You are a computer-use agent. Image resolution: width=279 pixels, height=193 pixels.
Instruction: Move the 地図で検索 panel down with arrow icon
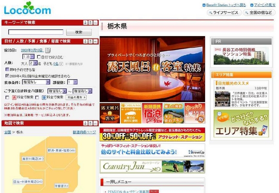85,123
